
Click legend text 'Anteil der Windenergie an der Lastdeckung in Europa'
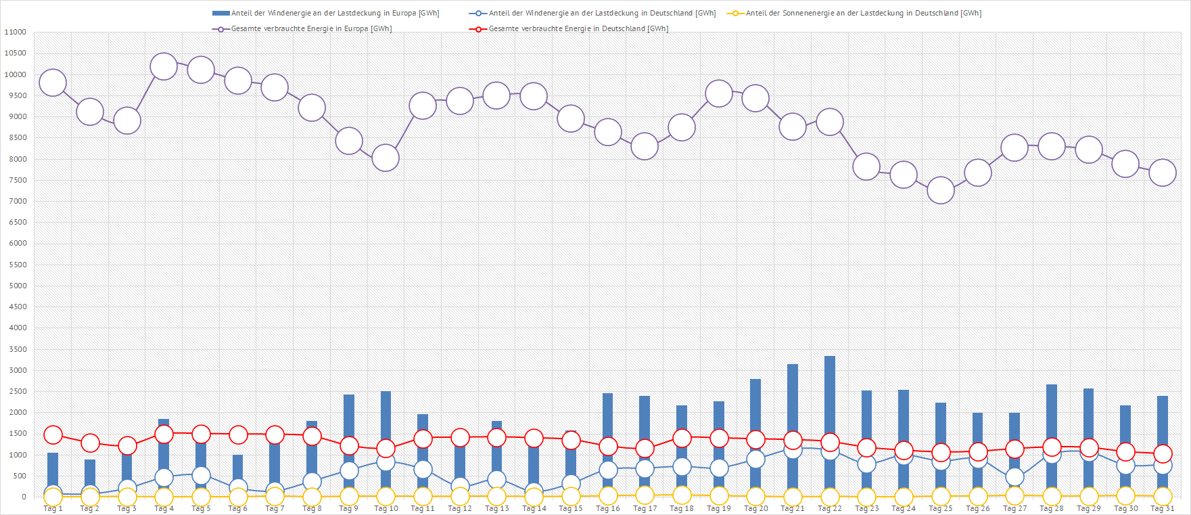[335, 14]
